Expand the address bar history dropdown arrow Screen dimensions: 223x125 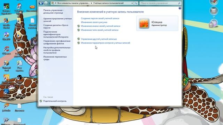(x=132, y=3)
